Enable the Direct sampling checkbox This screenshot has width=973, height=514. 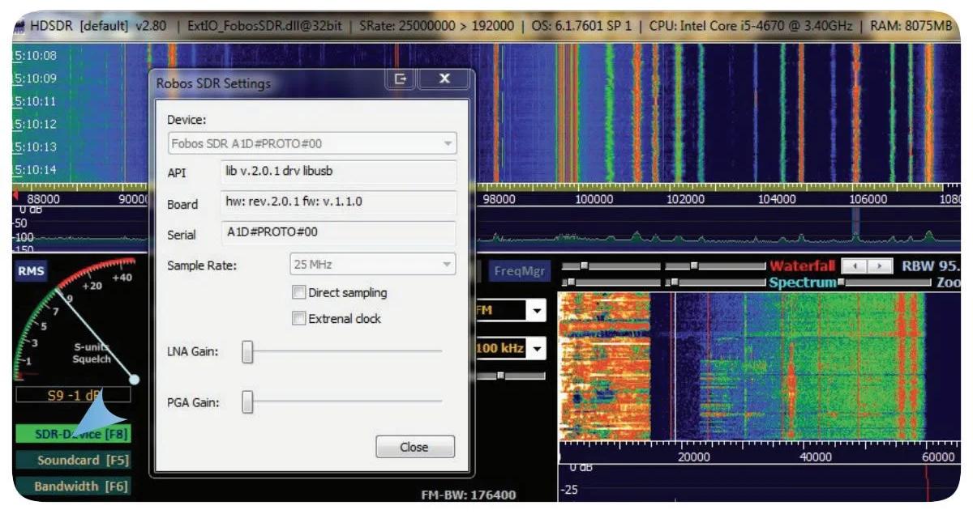tap(298, 293)
